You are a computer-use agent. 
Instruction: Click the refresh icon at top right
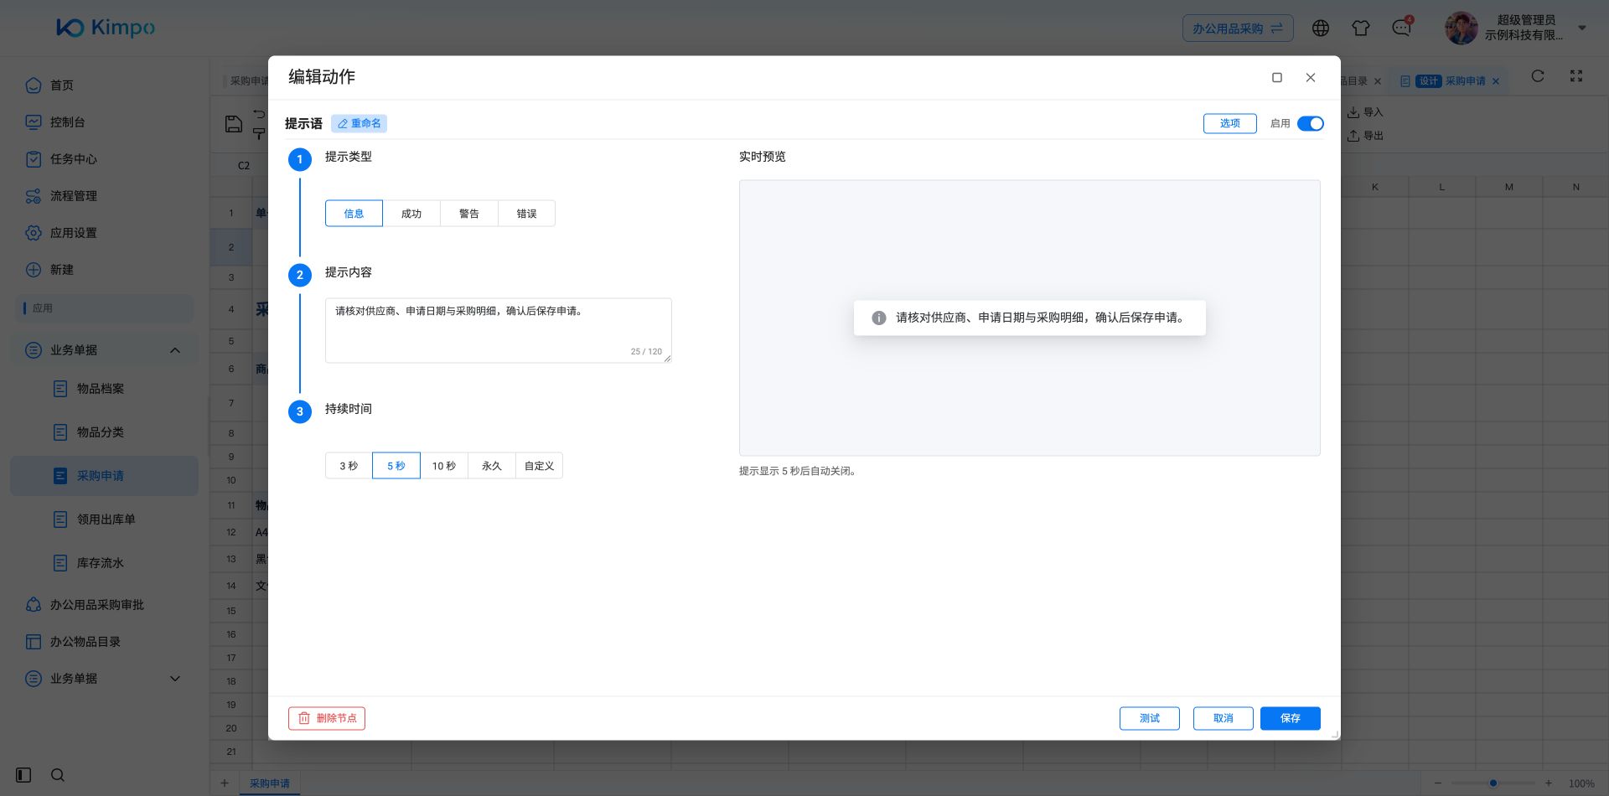pos(1538,76)
